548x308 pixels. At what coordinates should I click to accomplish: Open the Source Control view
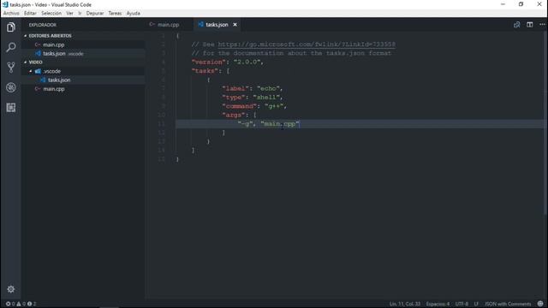point(11,67)
